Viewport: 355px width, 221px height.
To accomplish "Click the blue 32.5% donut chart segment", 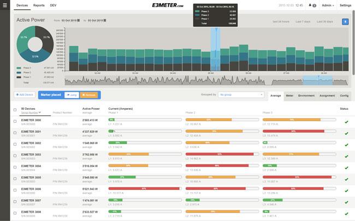I will pyautogui.click(x=35, y=57).
